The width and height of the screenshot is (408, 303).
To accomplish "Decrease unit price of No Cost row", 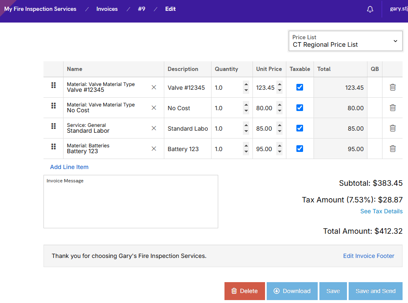I will (280, 111).
